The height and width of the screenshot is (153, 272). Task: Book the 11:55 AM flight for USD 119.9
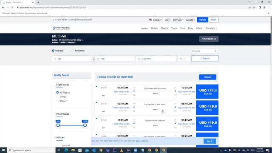tap(207, 124)
